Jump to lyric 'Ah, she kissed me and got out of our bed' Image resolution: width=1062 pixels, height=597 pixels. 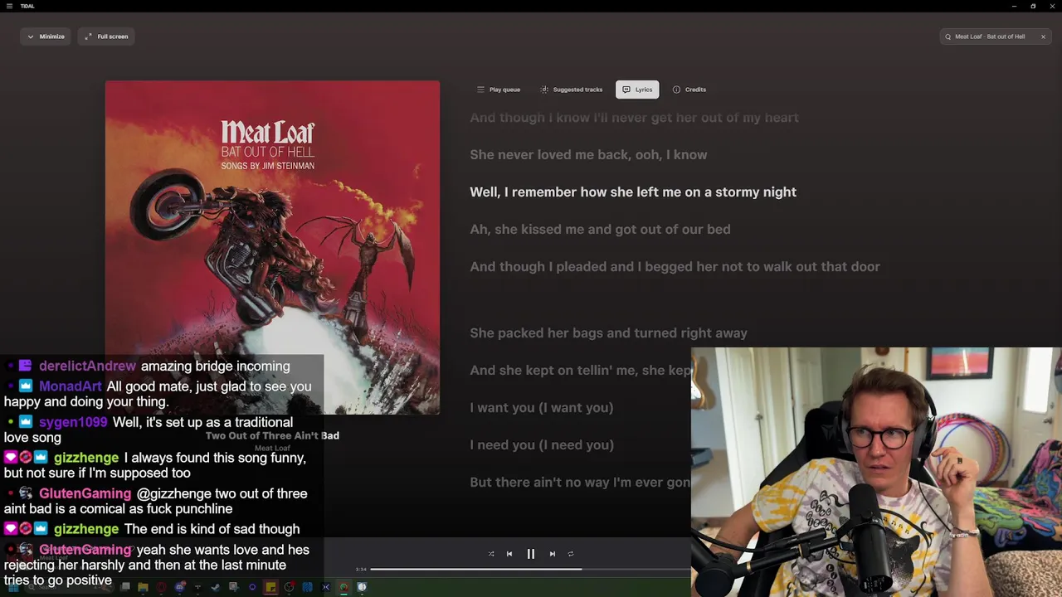coord(600,230)
